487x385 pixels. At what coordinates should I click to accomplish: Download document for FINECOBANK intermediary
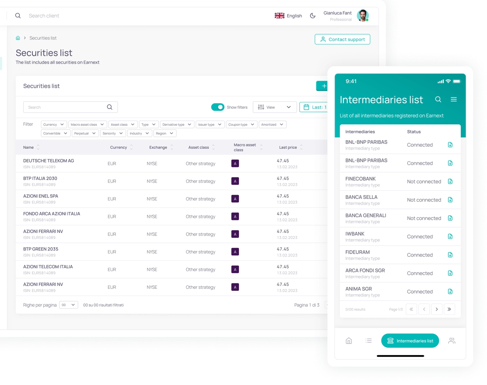coord(450,182)
